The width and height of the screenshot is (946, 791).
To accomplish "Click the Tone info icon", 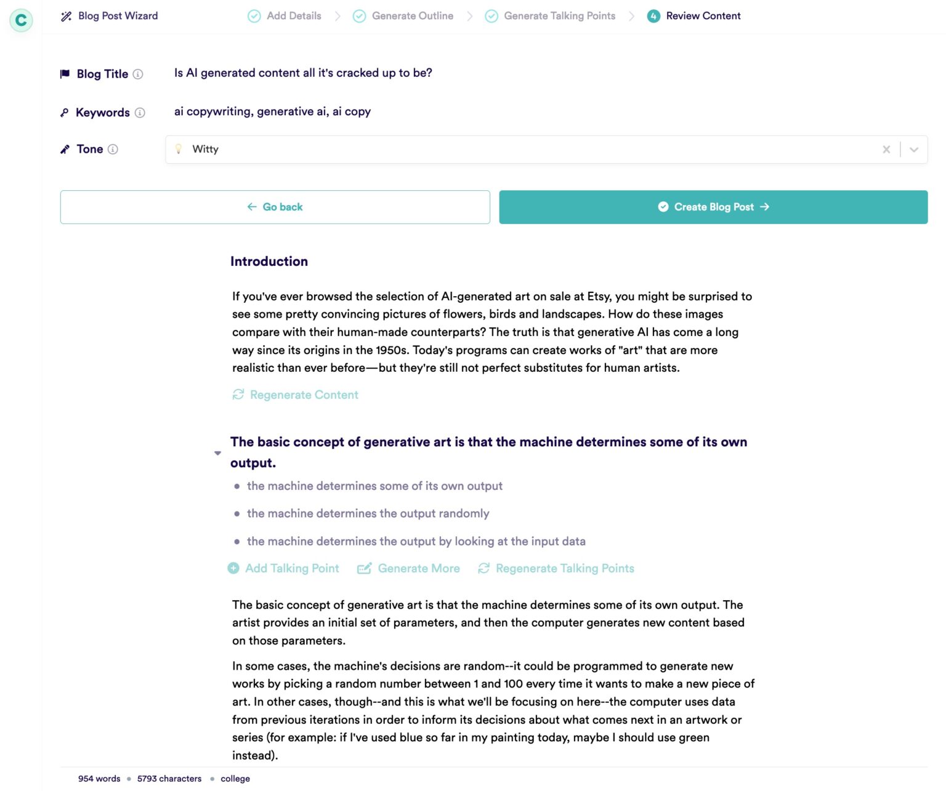I will click(113, 150).
